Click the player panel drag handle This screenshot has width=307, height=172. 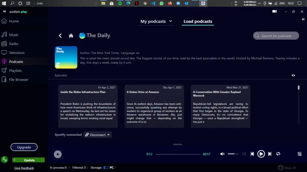tap(177, 145)
